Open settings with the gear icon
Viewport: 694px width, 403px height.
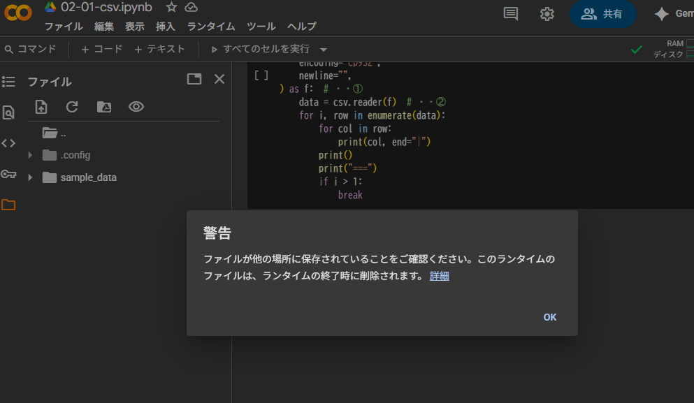click(x=547, y=14)
